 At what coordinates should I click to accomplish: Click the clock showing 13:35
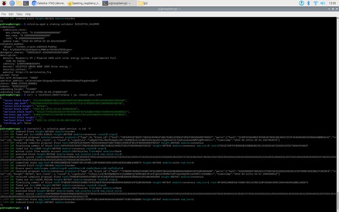tap(332, 3)
